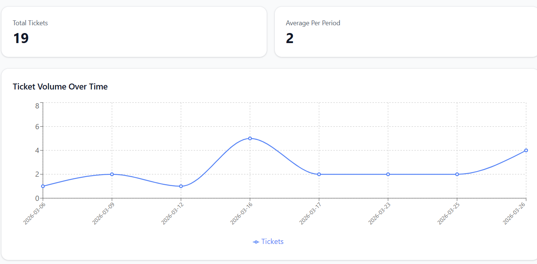The image size is (537, 264).
Task: Click the y-axis label 8
Action: [37, 106]
